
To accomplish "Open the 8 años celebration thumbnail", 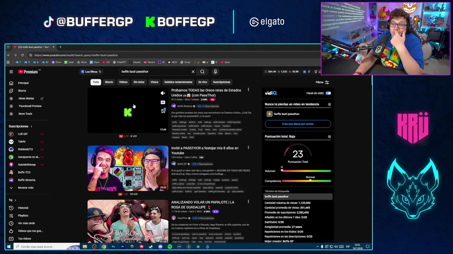I will click(128, 168).
